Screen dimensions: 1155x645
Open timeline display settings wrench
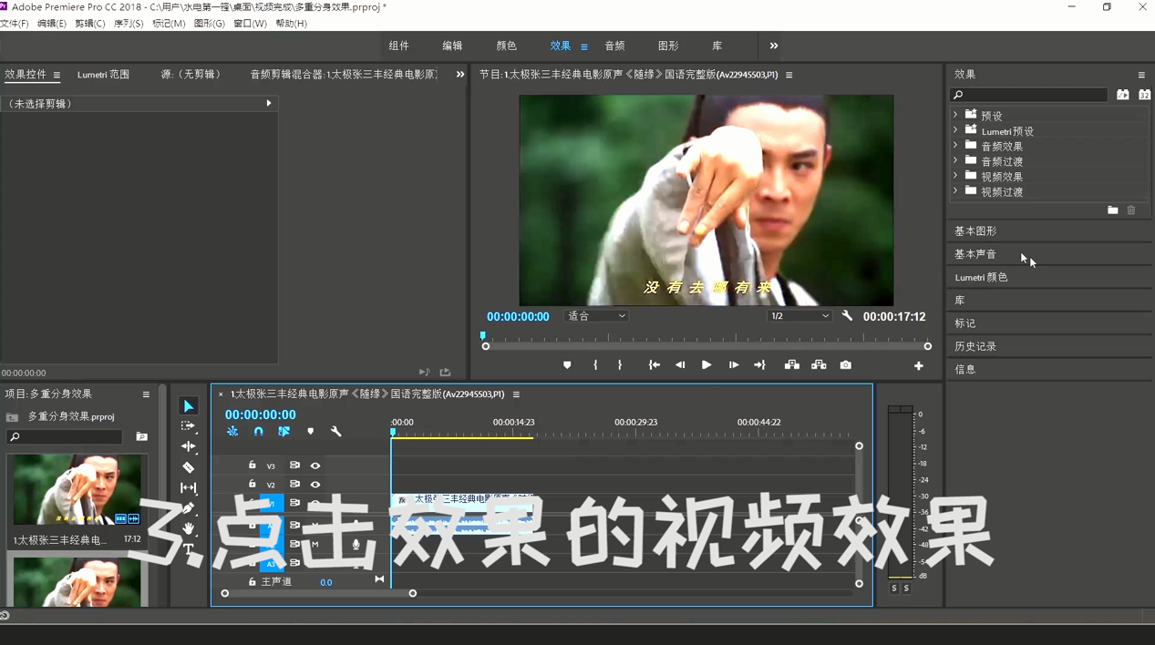336,432
